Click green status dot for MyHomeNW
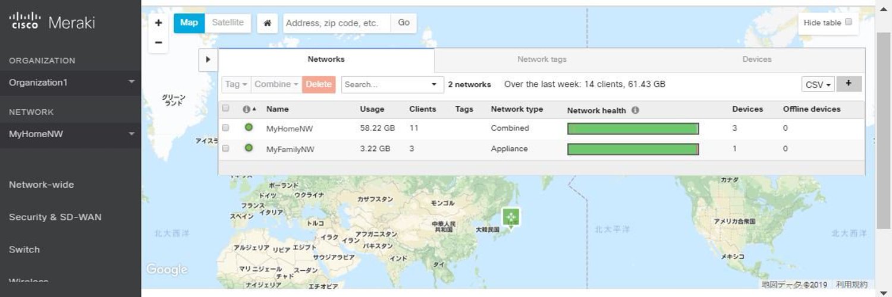Image resolution: width=892 pixels, height=297 pixels. (x=249, y=128)
